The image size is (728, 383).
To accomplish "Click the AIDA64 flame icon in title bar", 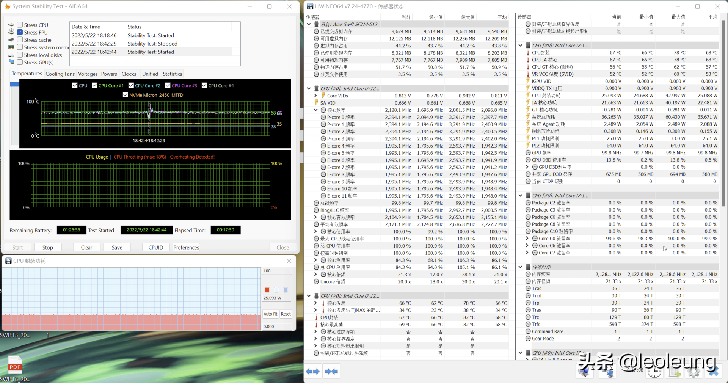I will click(8, 6).
